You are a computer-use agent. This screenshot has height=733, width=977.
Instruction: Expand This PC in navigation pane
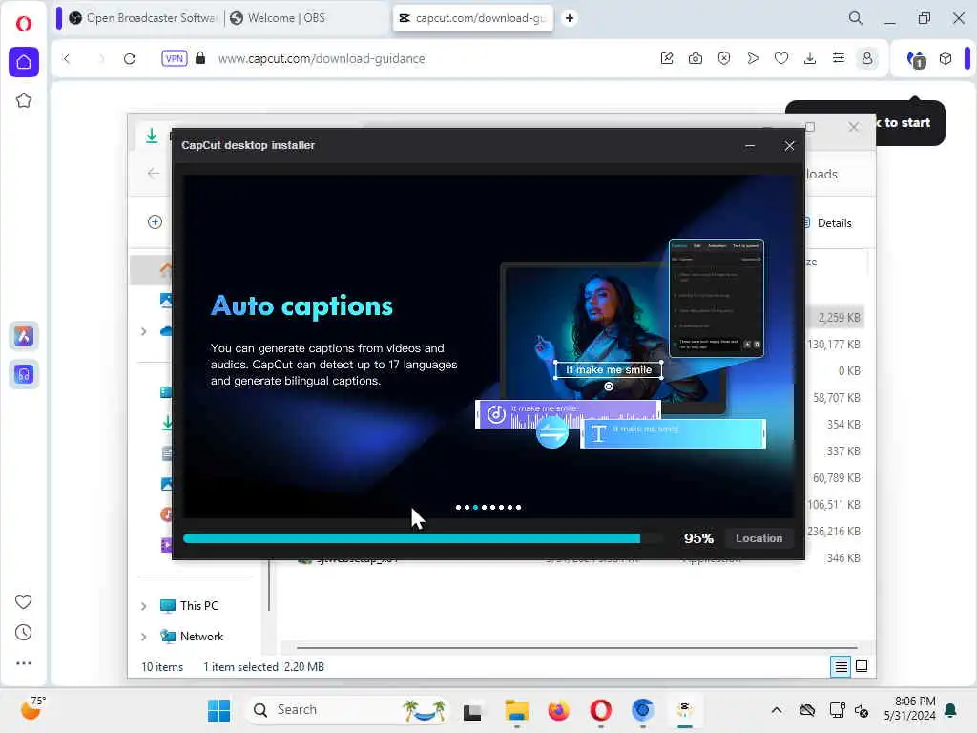point(144,606)
